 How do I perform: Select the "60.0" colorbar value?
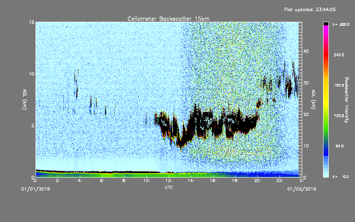tap(339, 146)
